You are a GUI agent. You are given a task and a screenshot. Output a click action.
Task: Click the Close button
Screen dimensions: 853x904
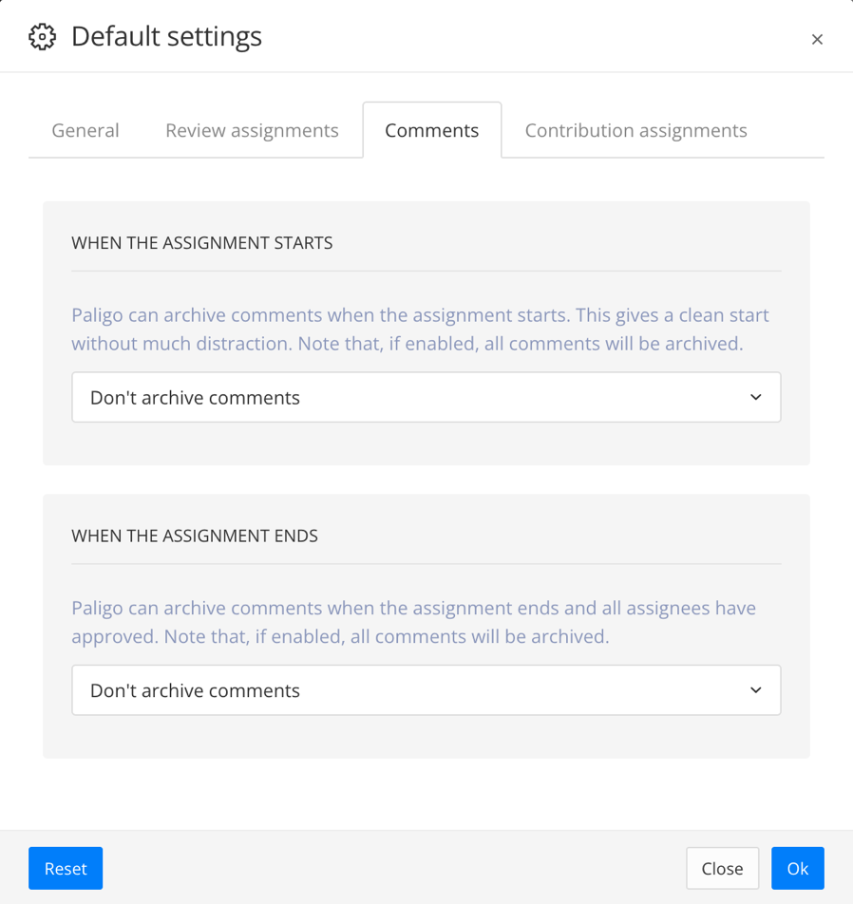pos(722,868)
